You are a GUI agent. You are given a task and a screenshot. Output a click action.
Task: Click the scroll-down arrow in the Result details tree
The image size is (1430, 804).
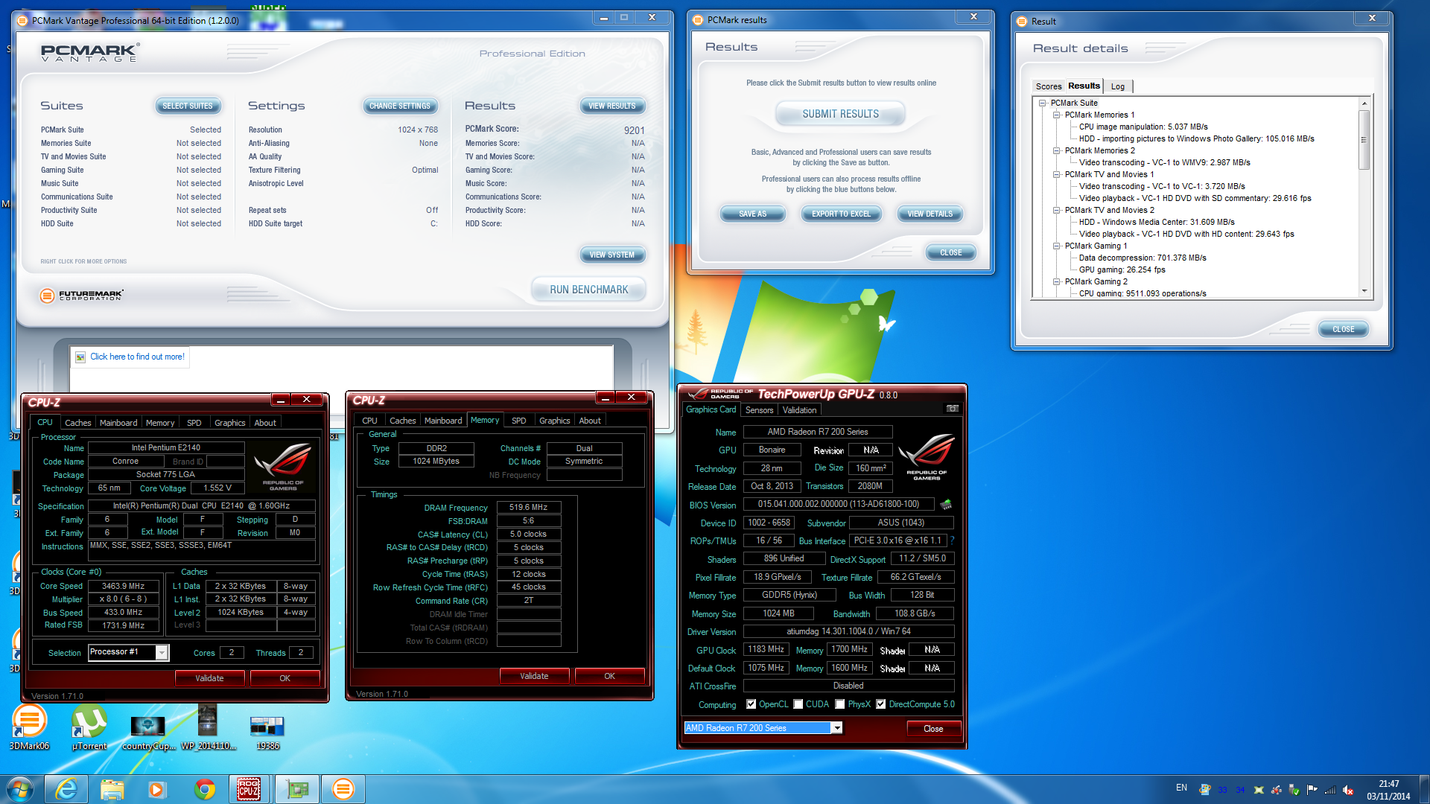[1364, 291]
